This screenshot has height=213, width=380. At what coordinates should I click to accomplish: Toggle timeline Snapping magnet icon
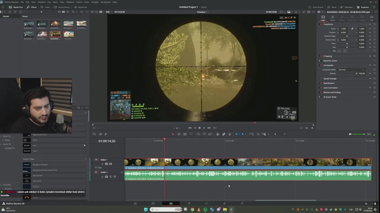(218, 134)
